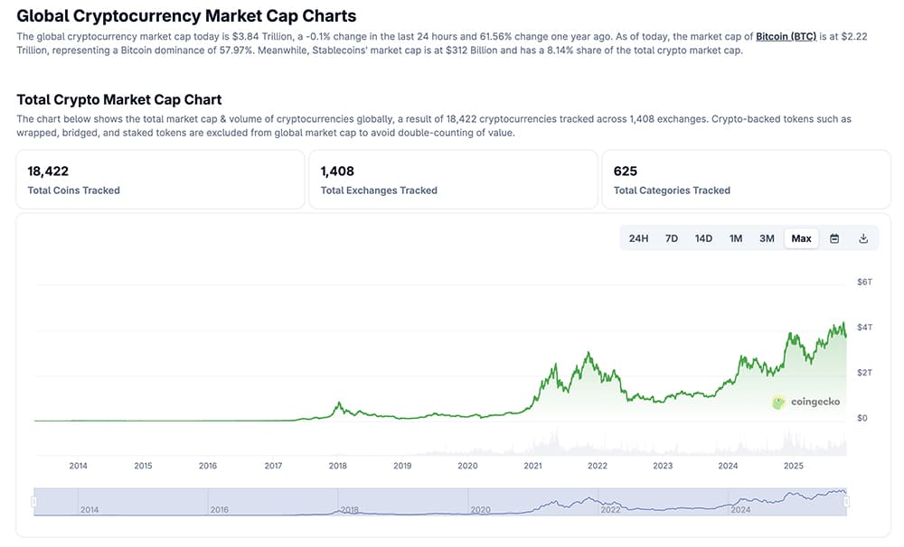Download the chart using the export icon

point(863,237)
